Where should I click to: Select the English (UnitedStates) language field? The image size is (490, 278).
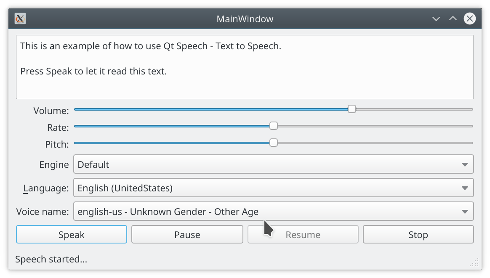pos(274,188)
